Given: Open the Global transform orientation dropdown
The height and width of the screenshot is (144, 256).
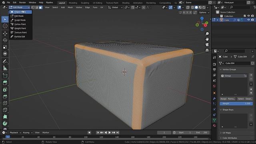Looking at the screenshot, I should 116,7.
